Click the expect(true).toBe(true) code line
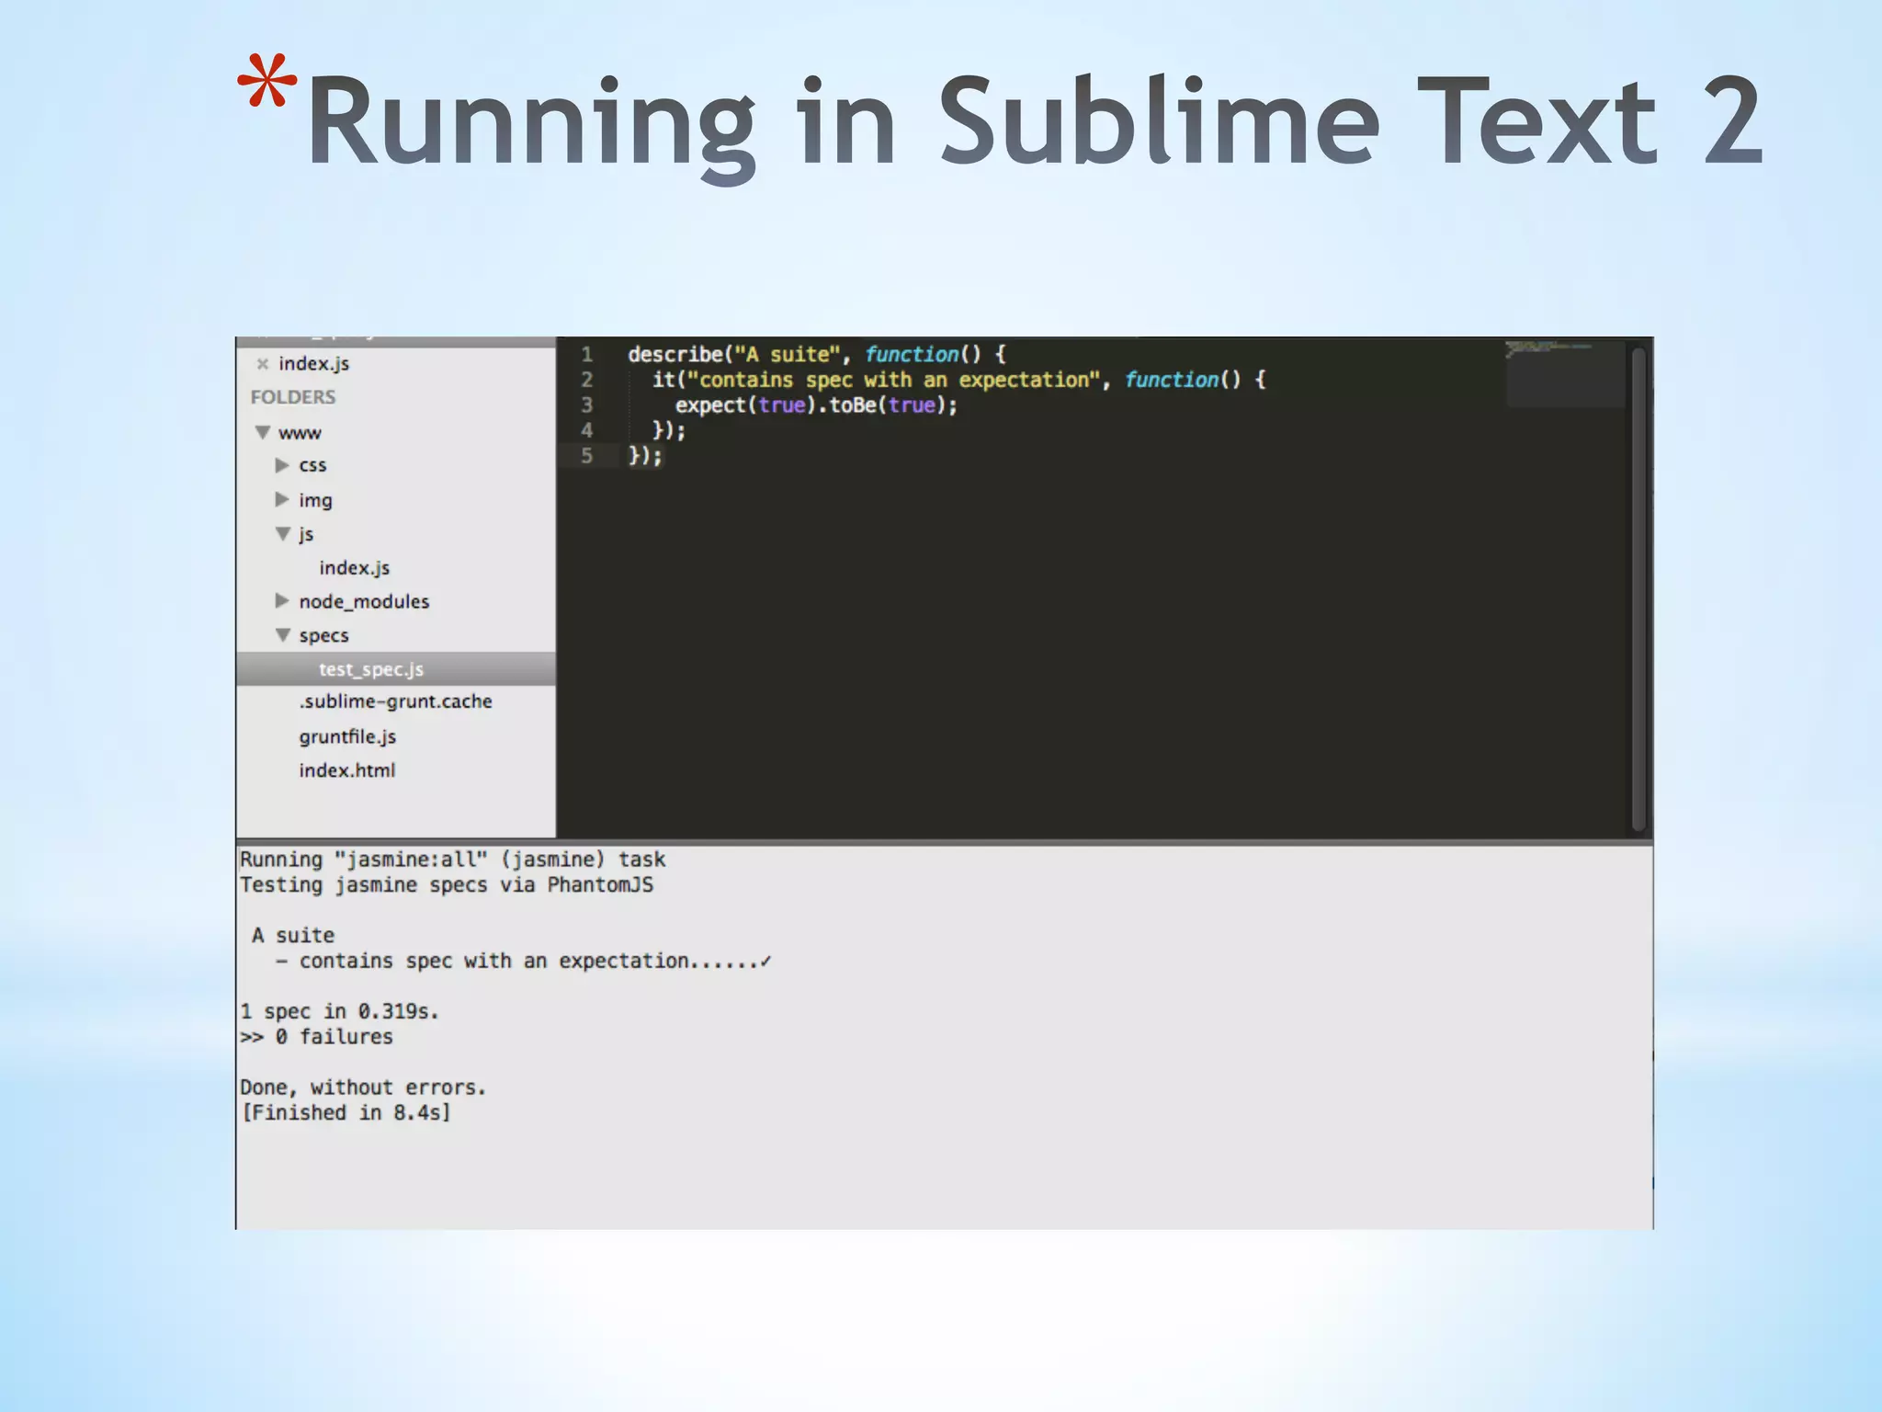The width and height of the screenshot is (1882, 1412). pos(816,405)
